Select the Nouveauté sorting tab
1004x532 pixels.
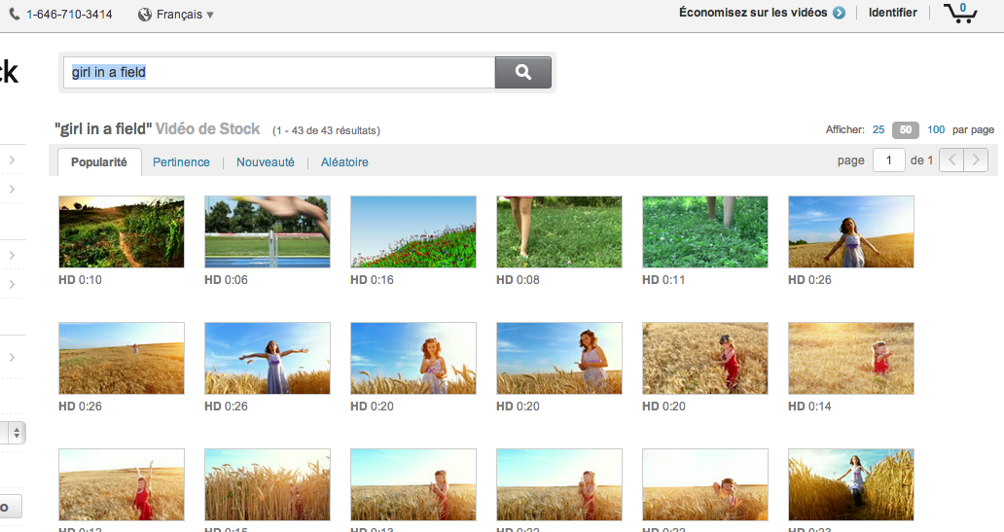265,162
